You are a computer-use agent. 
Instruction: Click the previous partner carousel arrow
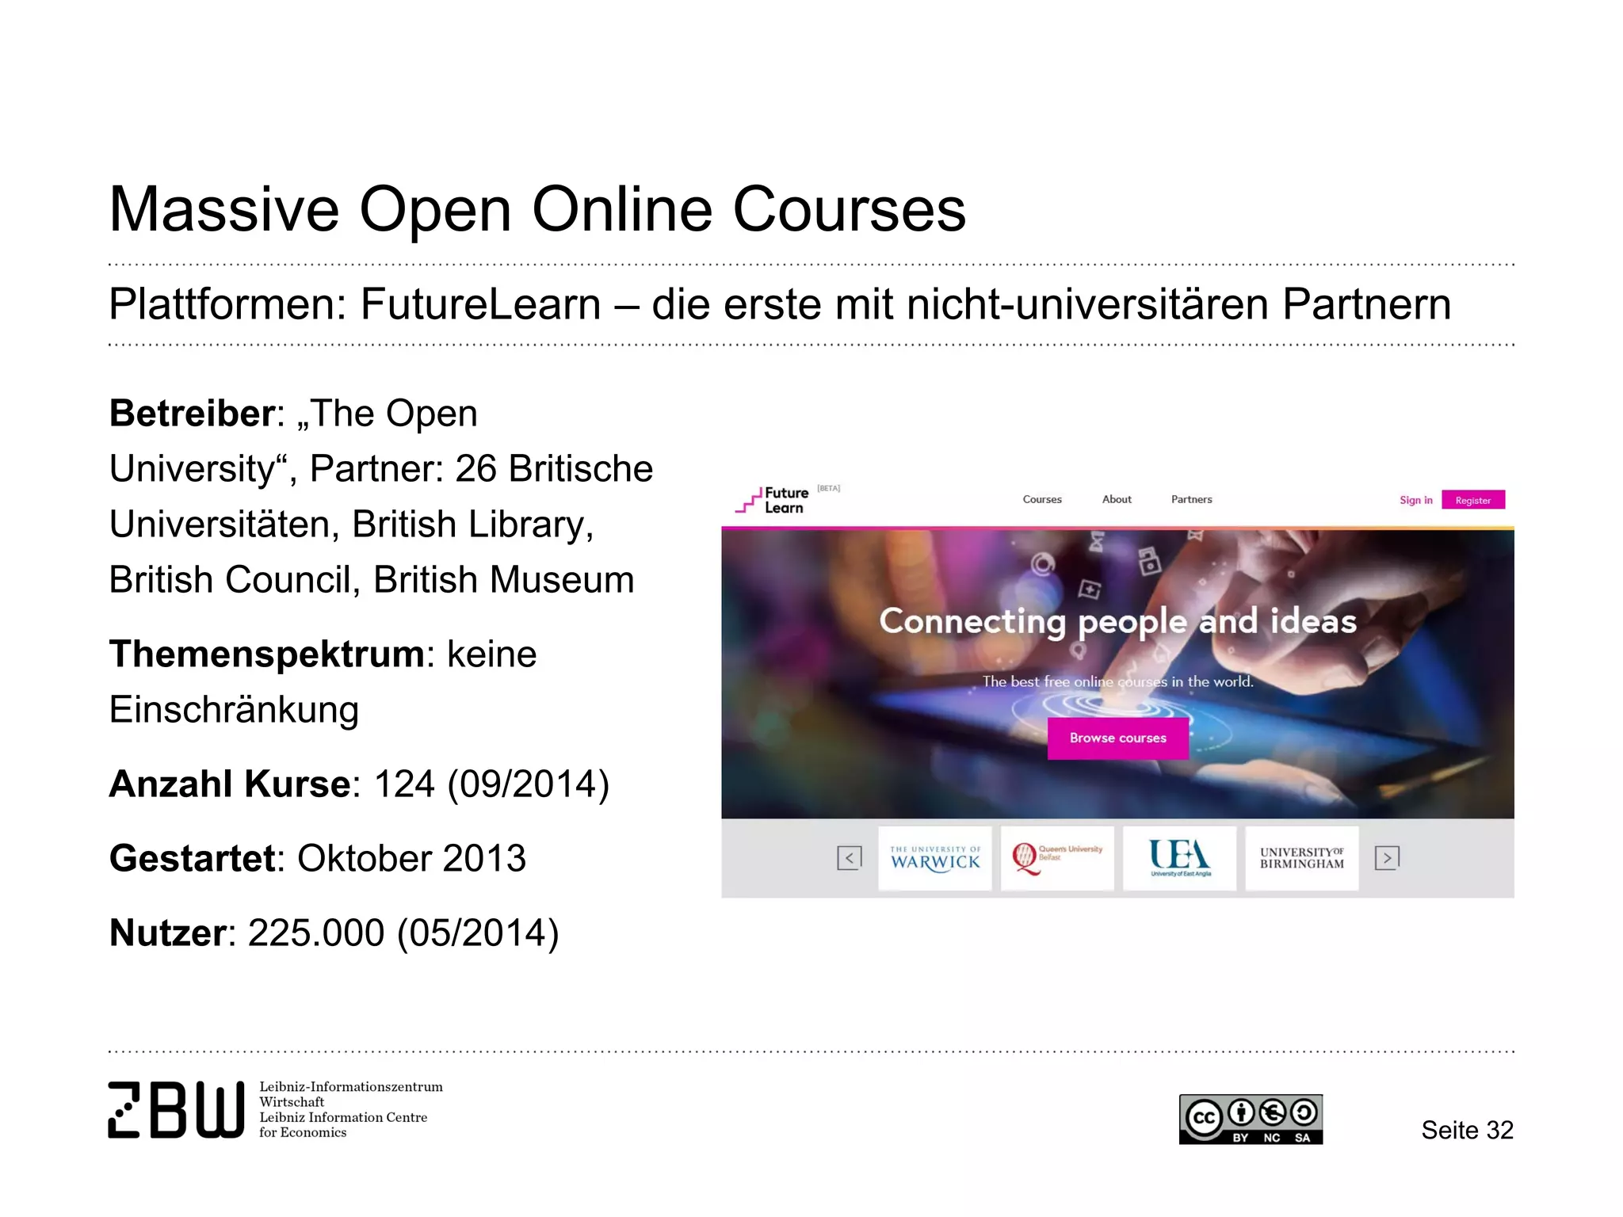click(x=849, y=858)
